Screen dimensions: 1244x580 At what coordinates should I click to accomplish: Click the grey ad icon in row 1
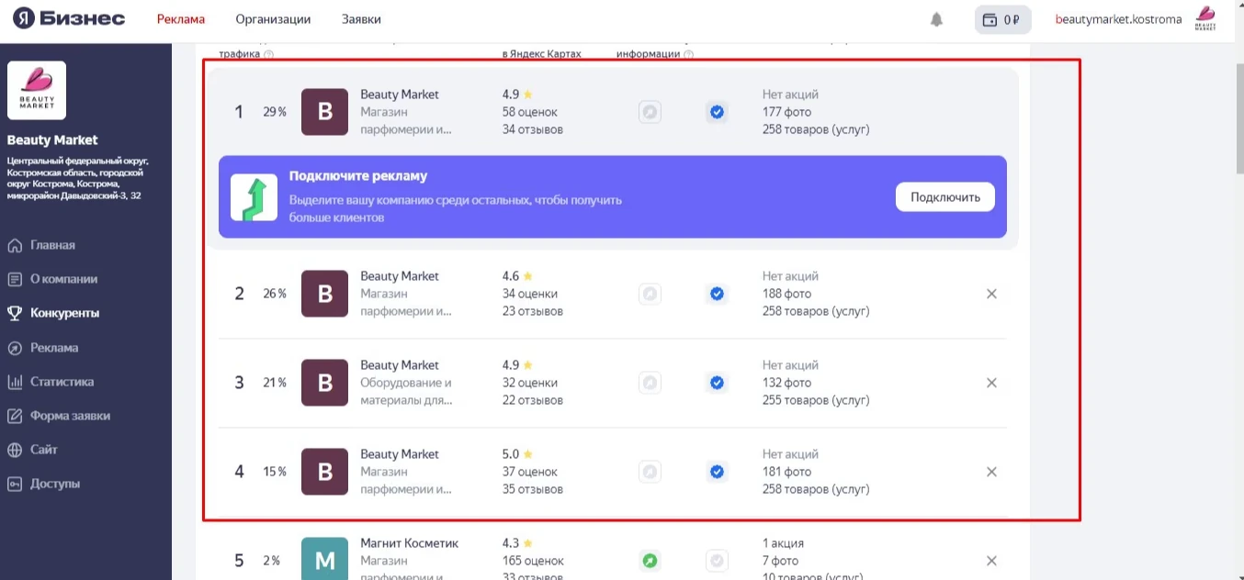pos(650,112)
